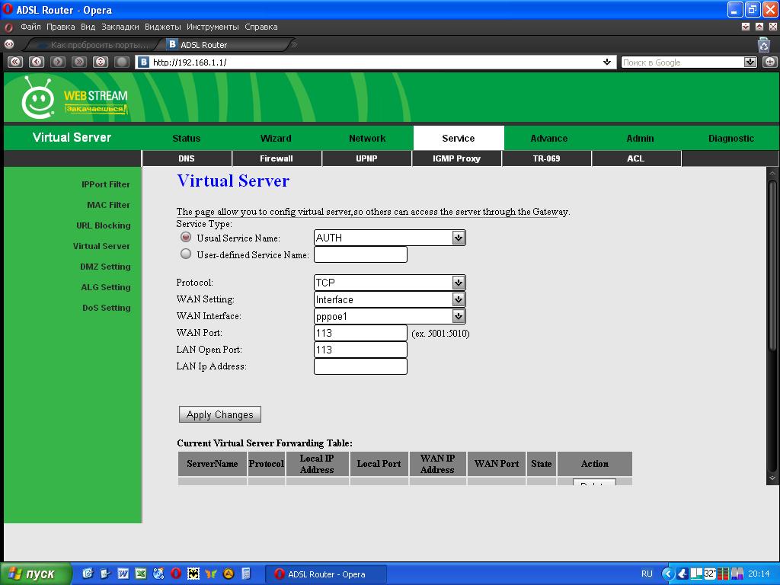Switch to the Admin router tab

[640, 139]
